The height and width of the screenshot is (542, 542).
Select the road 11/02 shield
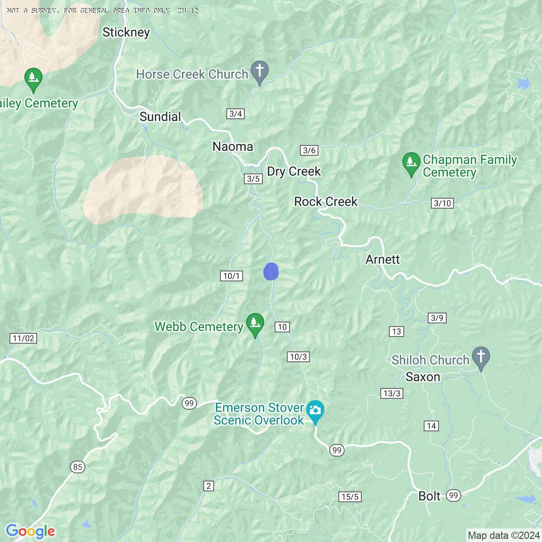coord(23,338)
